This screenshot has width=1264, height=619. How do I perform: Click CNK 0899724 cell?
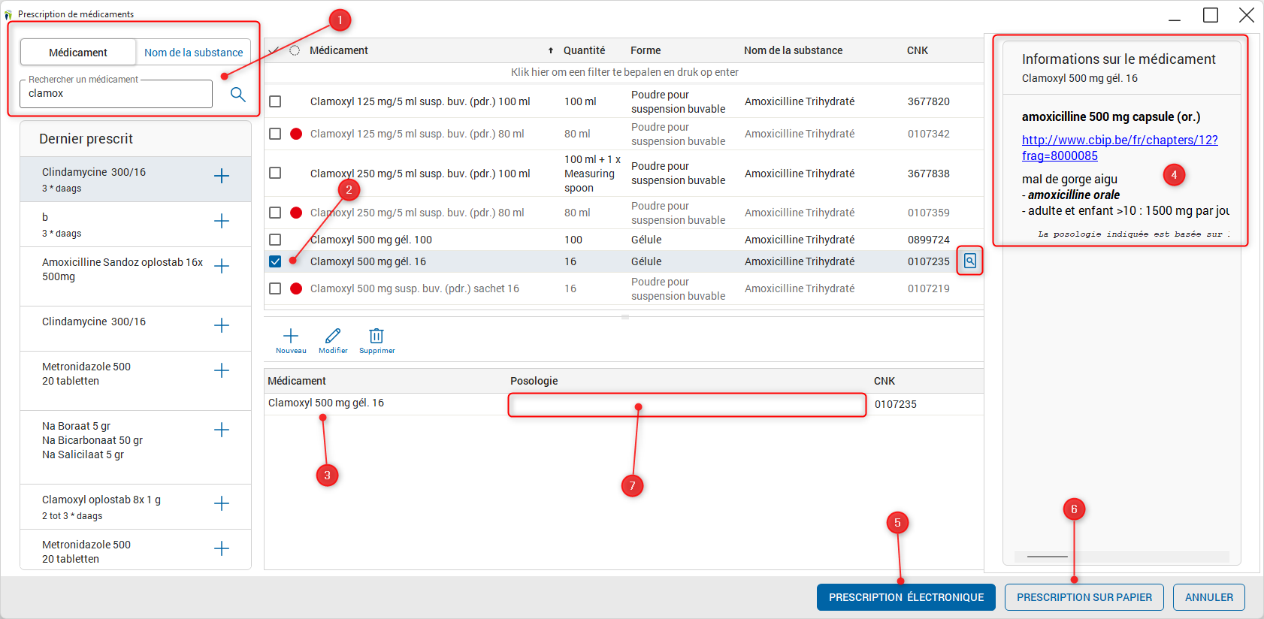929,240
